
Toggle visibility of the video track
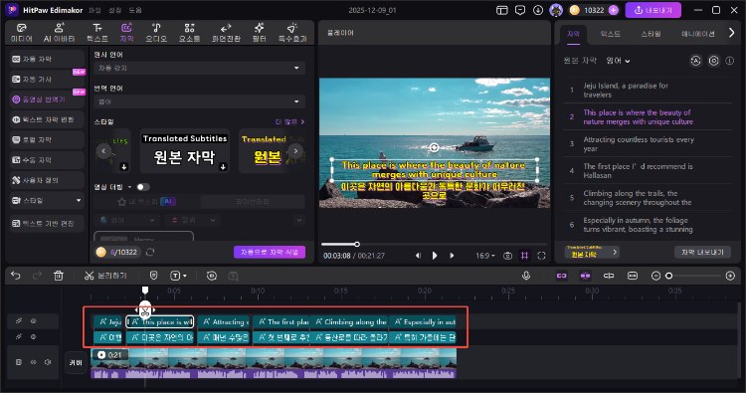33,362
